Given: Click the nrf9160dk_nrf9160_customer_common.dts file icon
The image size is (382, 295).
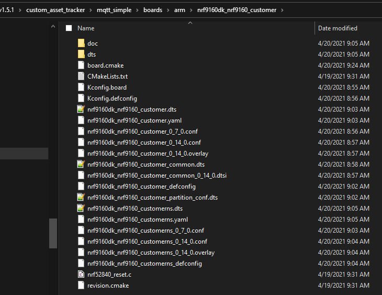Looking at the screenshot, I should coord(81,165).
